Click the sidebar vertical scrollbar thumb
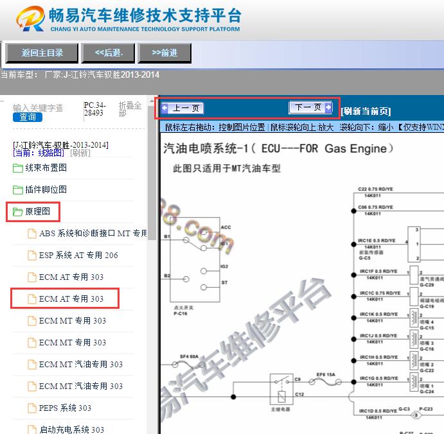This screenshot has height=434, width=444. point(152,171)
